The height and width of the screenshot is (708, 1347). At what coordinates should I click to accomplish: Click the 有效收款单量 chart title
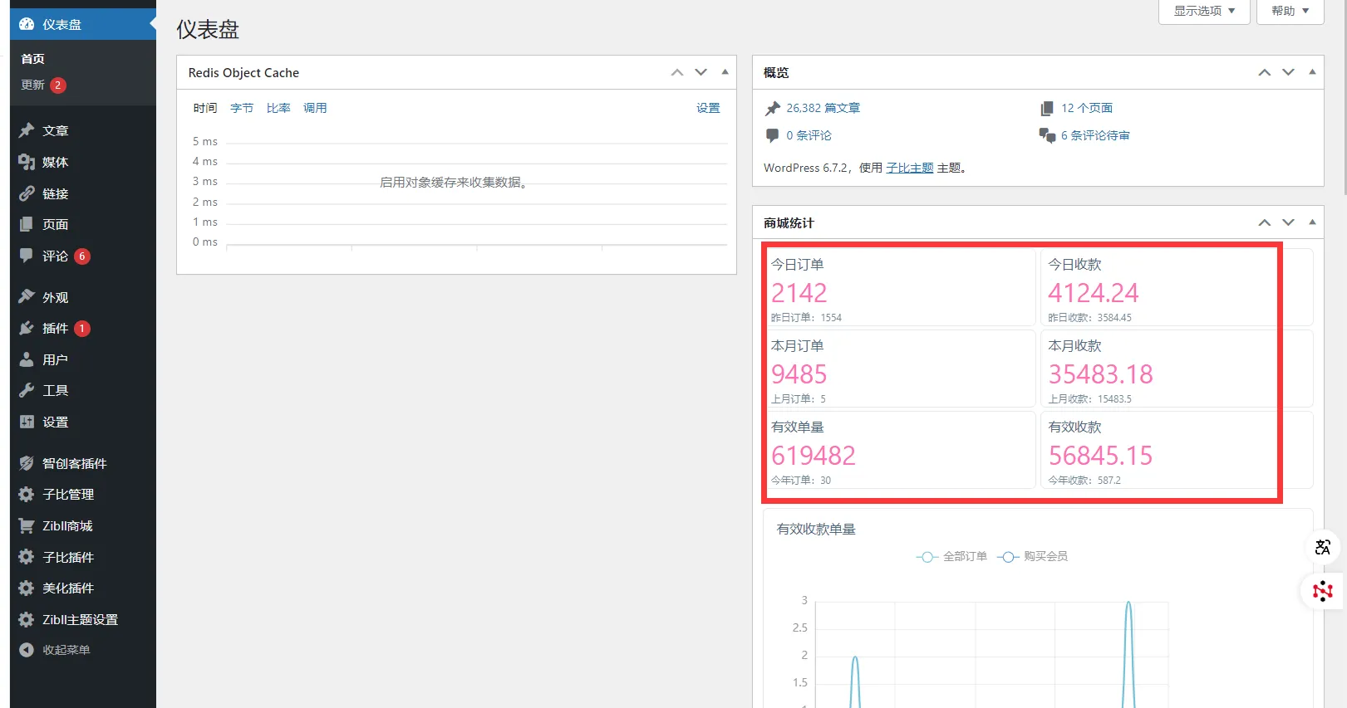(816, 530)
